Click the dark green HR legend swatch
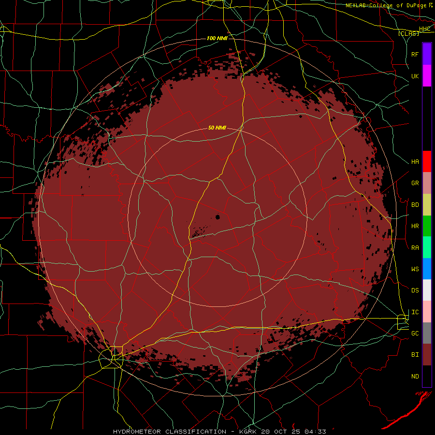Image resolution: width=435 pixels, height=435 pixels. click(x=427, y=226)
